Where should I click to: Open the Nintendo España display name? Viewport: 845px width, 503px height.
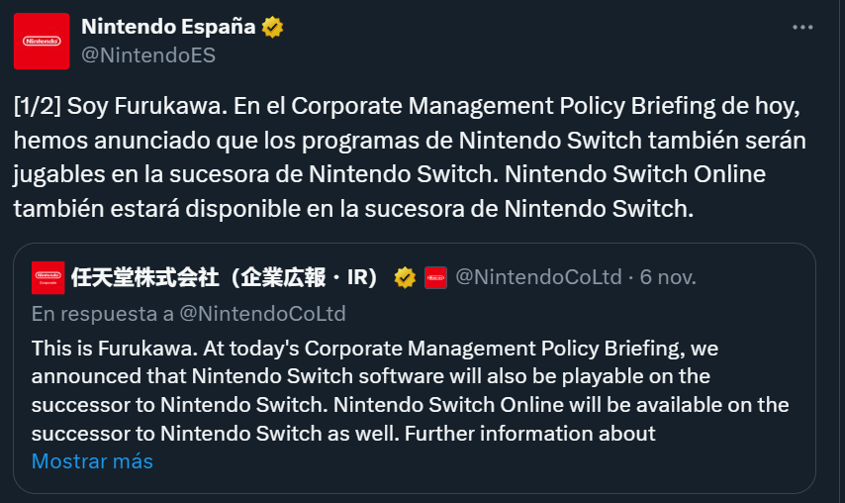click(168, 28)
